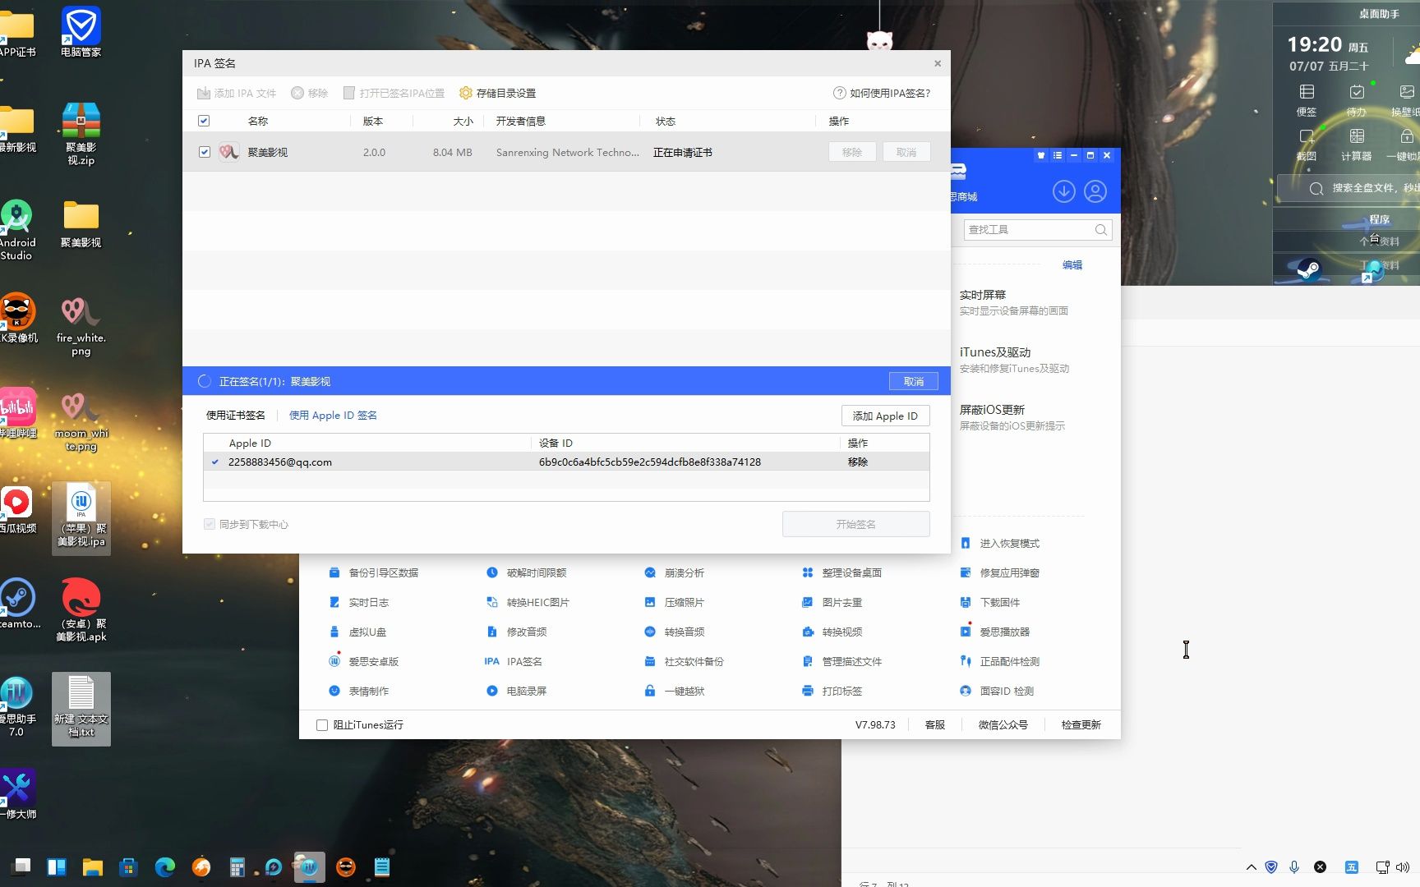1420x887 pixels.
Task: Open 电脑录屏 tool
Action: [x=517, y=692]
